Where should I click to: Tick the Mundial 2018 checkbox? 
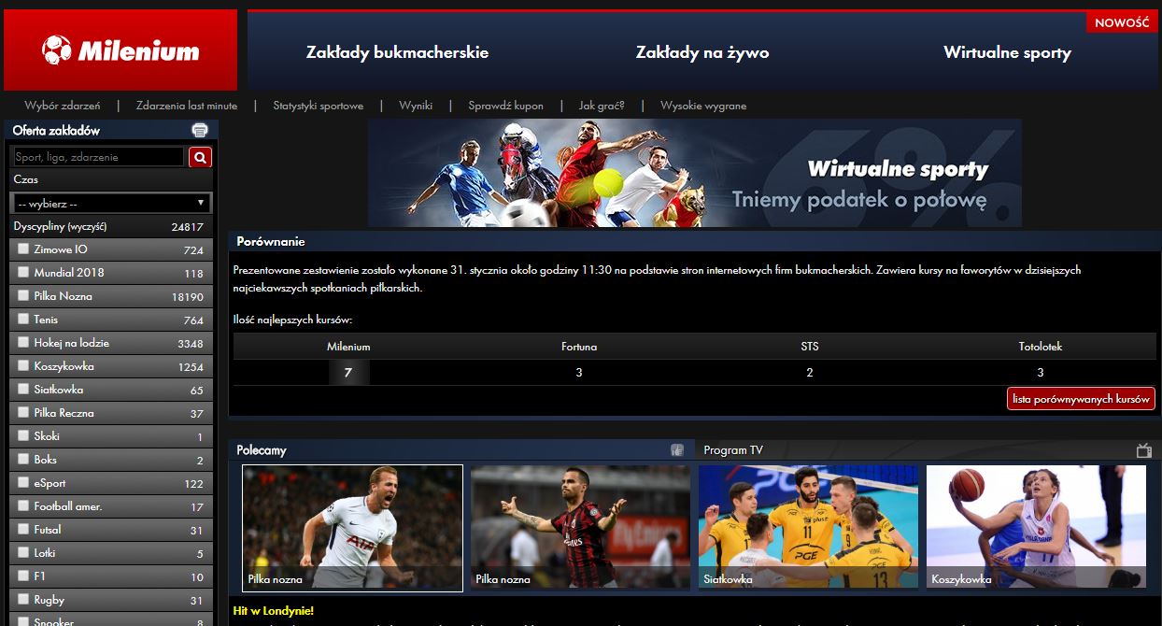pos(22,273)
